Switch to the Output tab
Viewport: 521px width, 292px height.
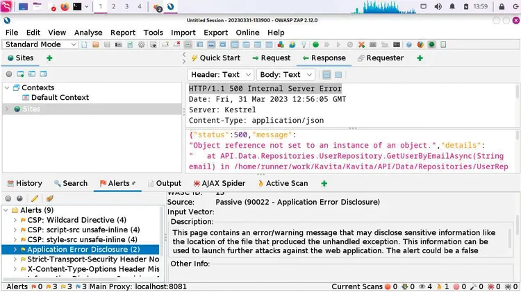click(165, 184)
